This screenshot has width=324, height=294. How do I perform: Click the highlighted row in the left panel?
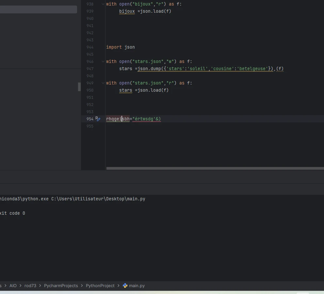tap(38, 9)
